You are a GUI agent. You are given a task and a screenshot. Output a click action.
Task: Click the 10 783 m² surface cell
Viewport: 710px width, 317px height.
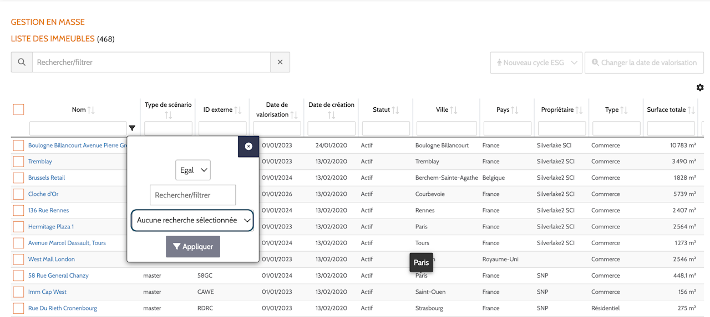pyautogui.click(x=683, y=145)
